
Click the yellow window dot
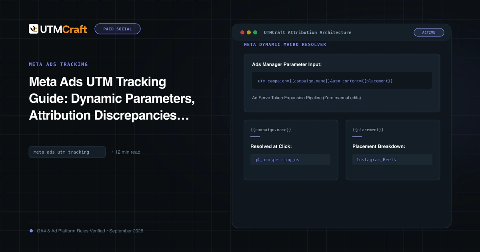[248, 32]
